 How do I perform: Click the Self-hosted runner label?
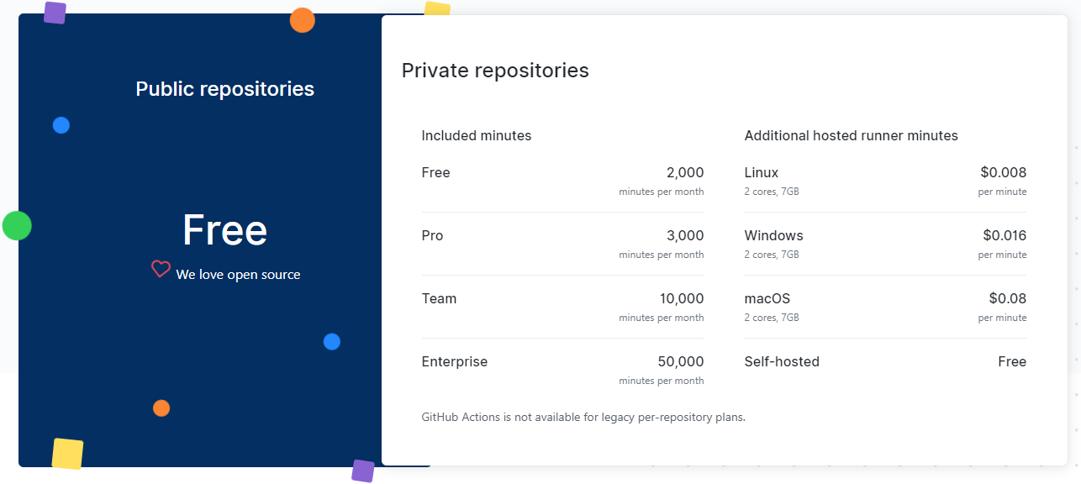tap(781, 362)
